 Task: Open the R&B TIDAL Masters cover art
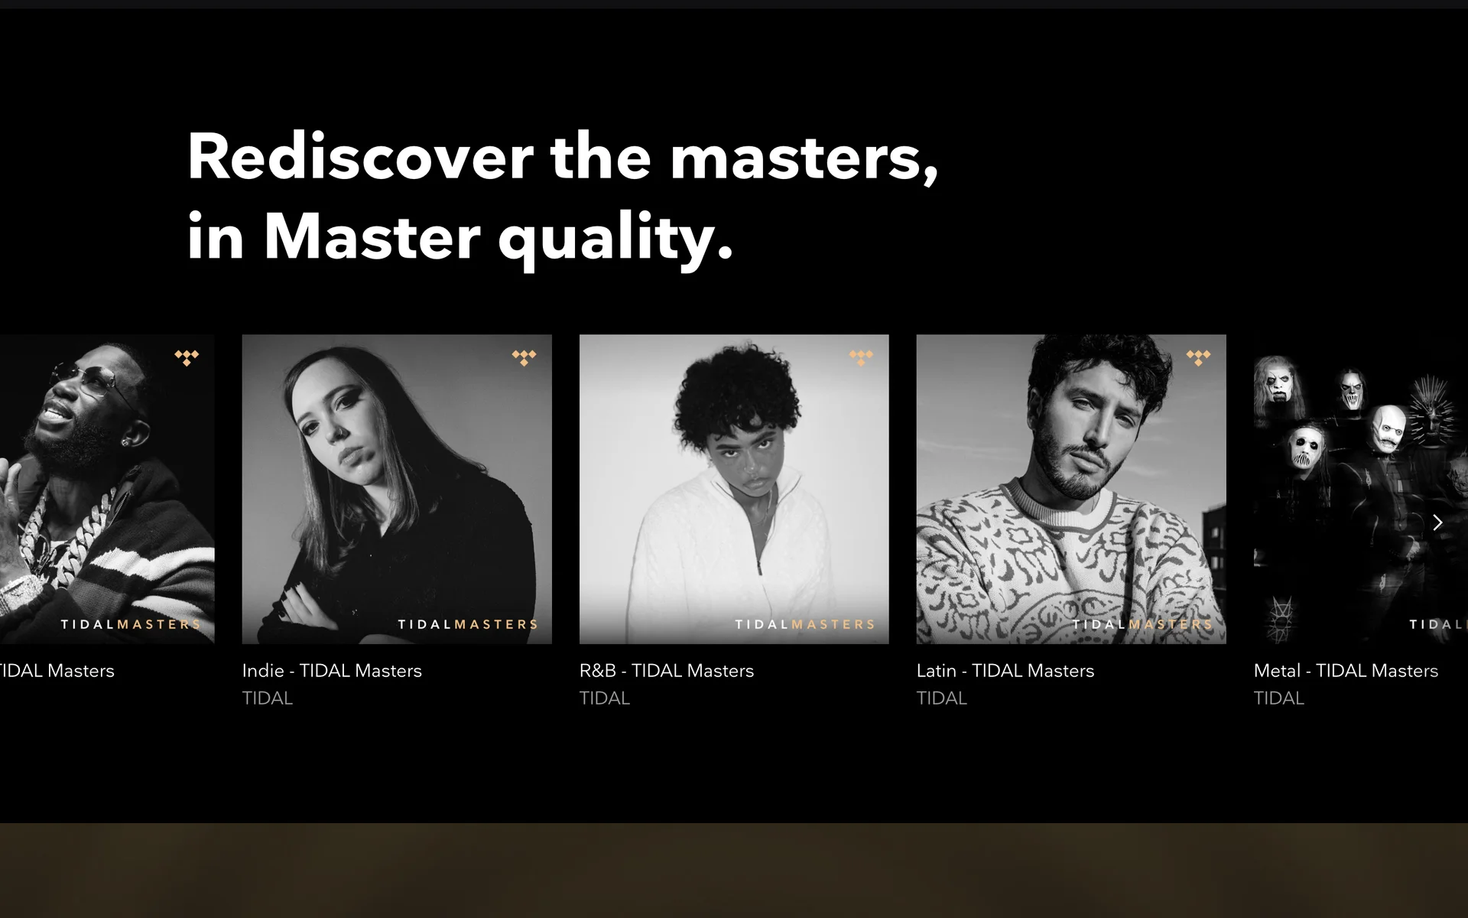pos(734,489)
